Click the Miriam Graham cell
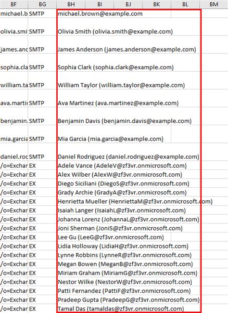 pyautogui.click(x=127, y=273)
